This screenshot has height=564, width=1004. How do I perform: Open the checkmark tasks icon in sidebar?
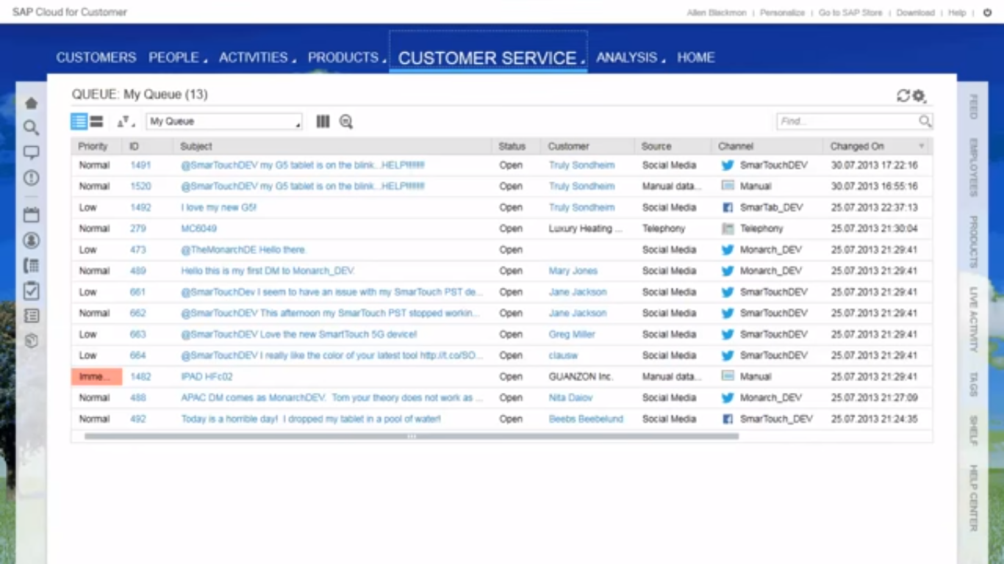[x=31, y=291]
